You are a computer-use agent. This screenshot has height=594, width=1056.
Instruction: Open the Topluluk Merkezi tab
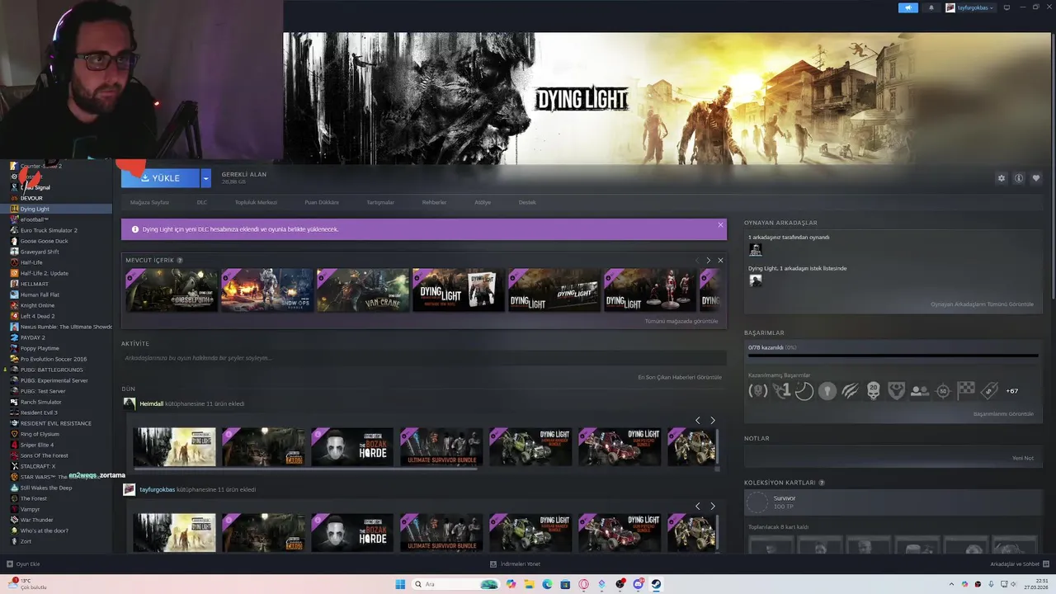pos(256,202)
